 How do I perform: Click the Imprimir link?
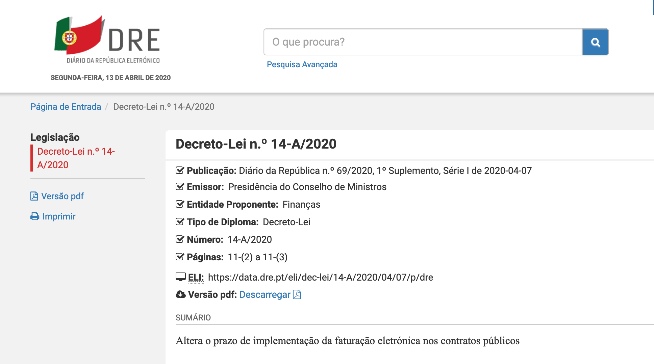[59, 216]
